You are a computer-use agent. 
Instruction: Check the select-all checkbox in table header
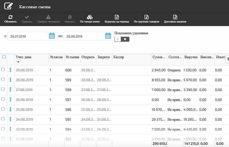point(4,57)
